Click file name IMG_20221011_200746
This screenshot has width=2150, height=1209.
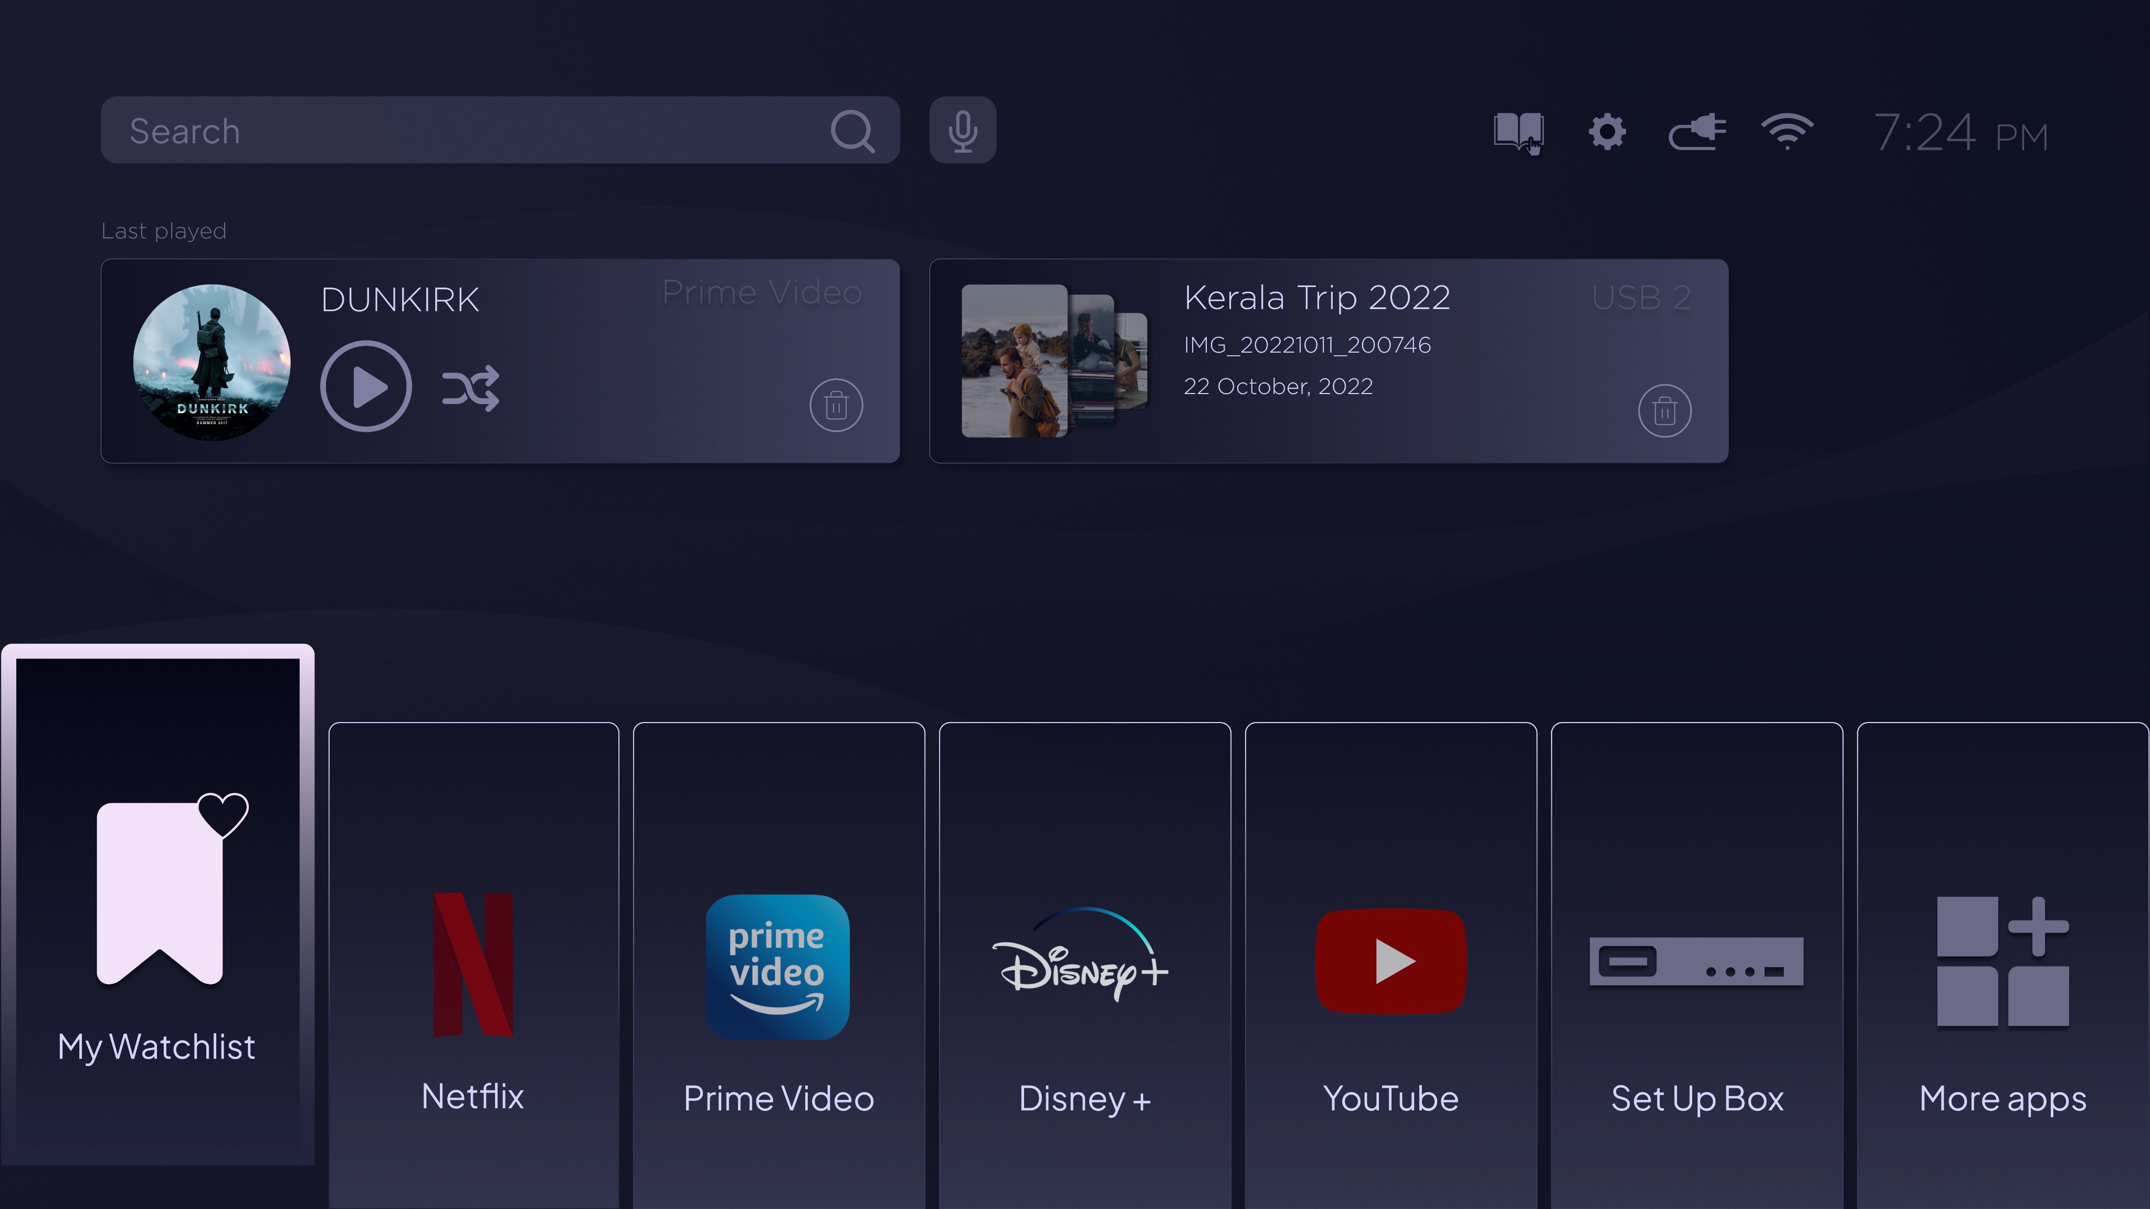[x=1307, y=345]
